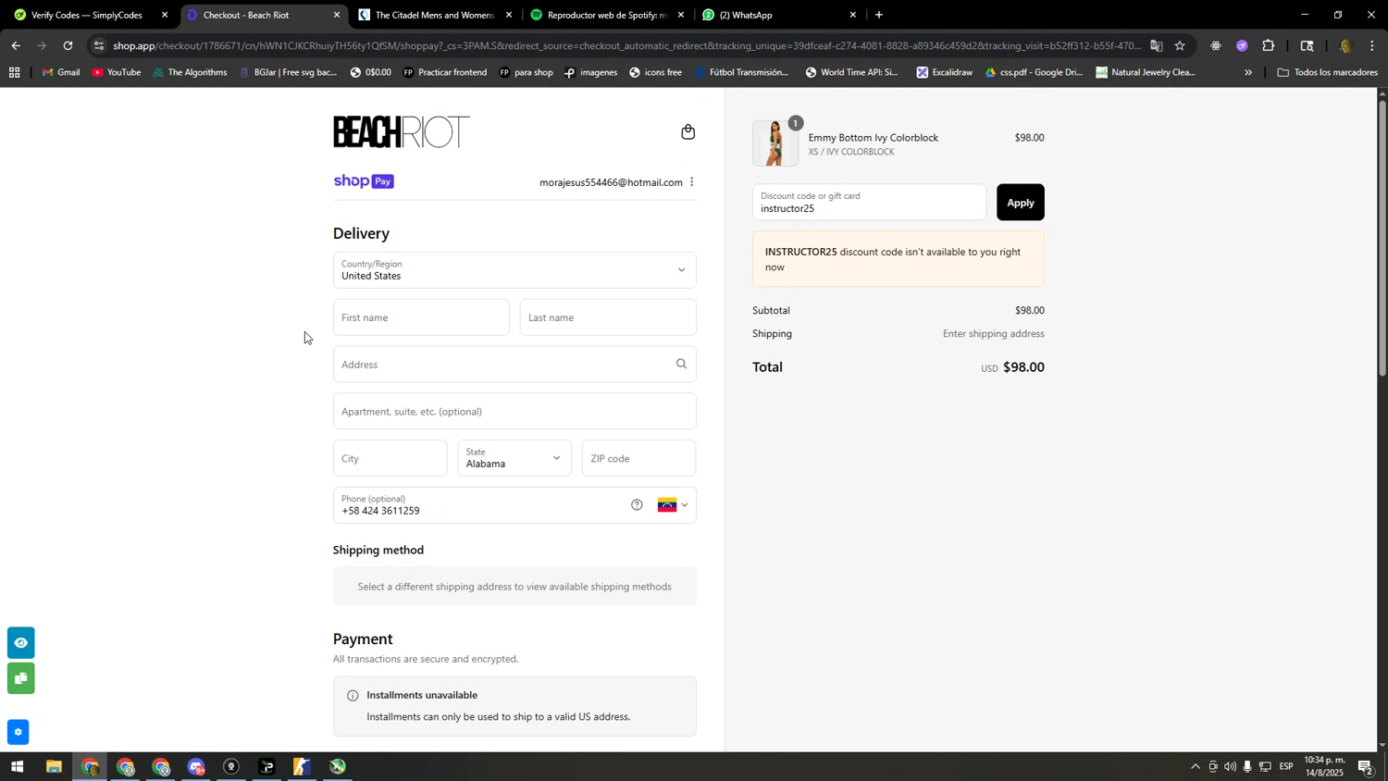Open the Chrome extensions puzzle icon
This screenshot has height=781, width=1388.
click(x=1269, y=45)
